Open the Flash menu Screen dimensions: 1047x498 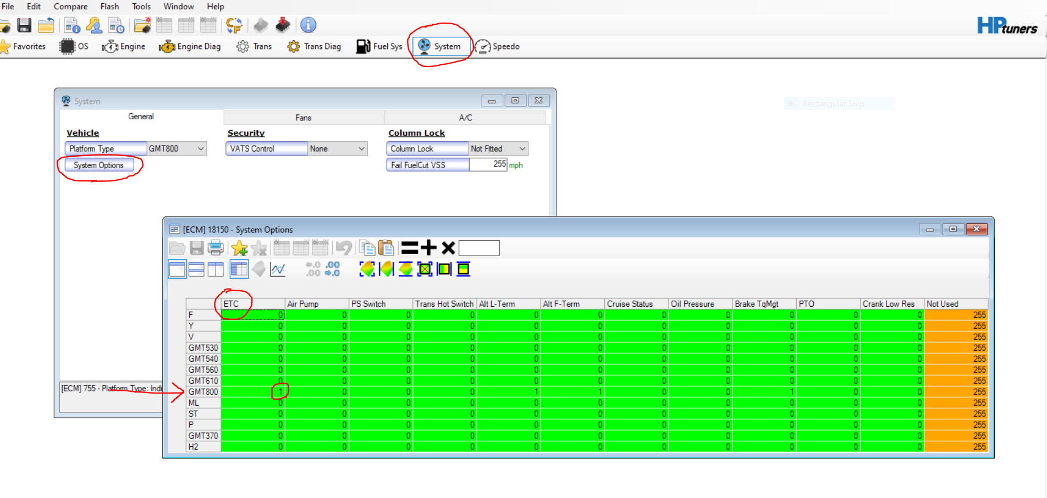pos(109,7)
